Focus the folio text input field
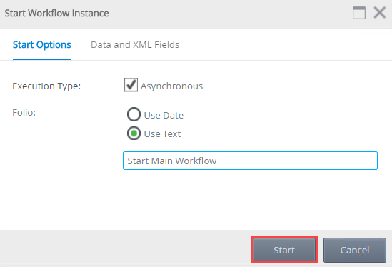This screenshot has height=267, width=392. (250, 161)
